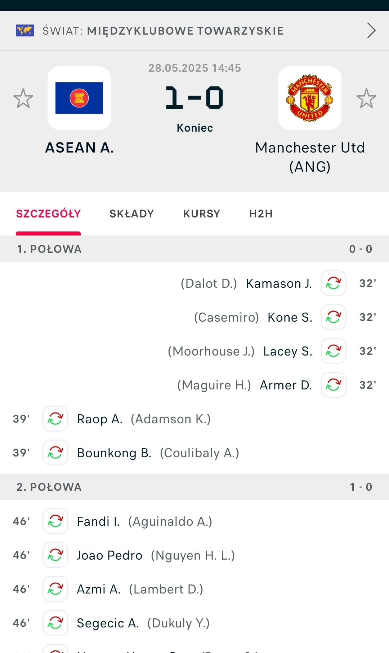Tap substitution icon beside Fandi I.

click(55, 521)
